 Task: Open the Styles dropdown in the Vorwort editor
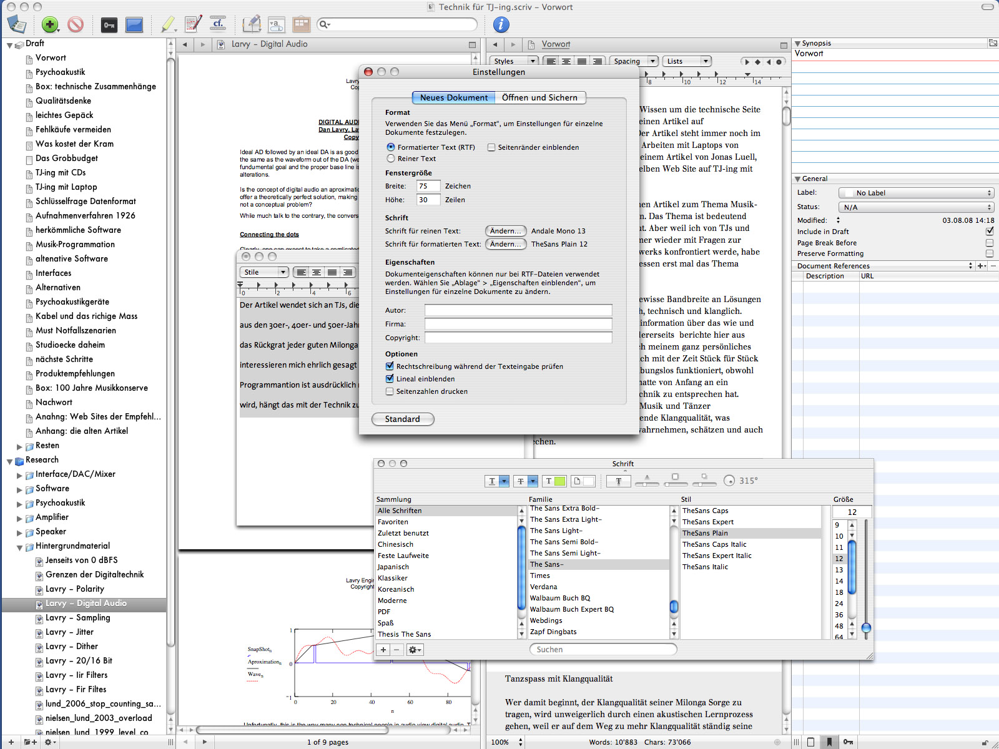(514, 61)
